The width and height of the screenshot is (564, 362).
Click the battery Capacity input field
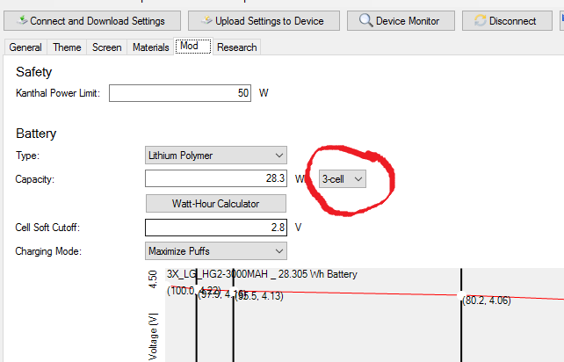pyautogui.click(x=216, y=178)
